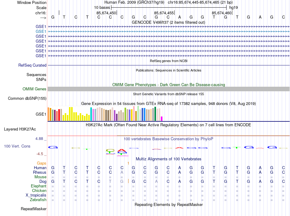
Task: Click the 85,674,455 position on ruler
Action: (x=164, y=13)
